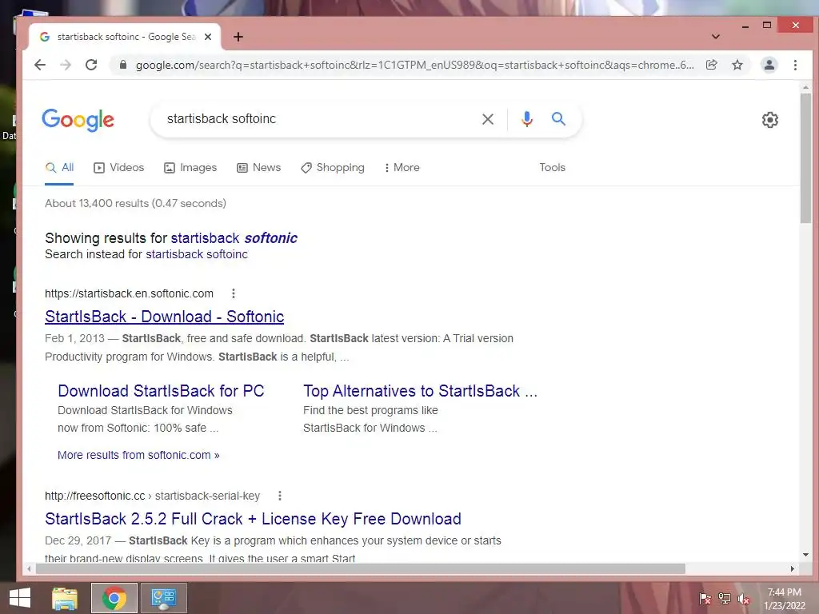
Task: Switch to Images results tab
Action: click(190, 168)
